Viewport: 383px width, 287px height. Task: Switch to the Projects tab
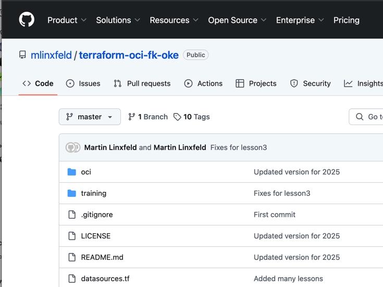[x=256, y=83]
